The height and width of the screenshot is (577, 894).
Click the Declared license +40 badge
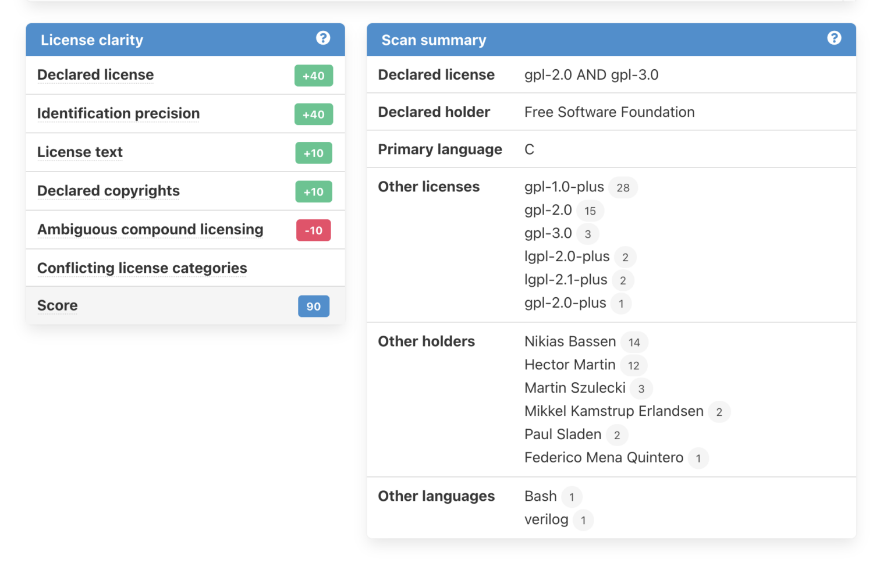(313, 76)
